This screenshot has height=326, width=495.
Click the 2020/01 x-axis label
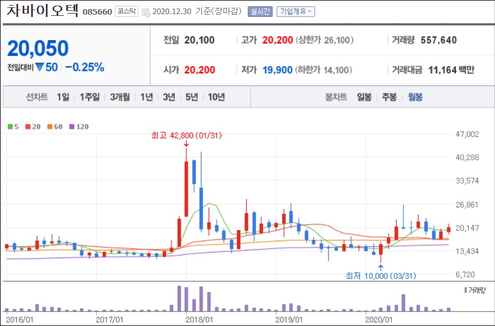pyautogui.click(x=378, y=319)
